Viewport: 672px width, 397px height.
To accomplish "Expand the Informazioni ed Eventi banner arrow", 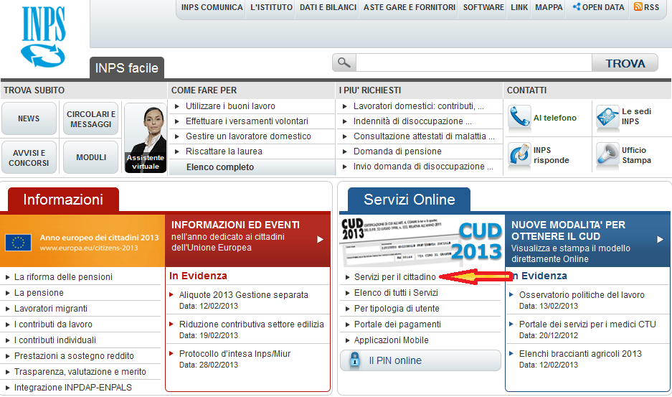I will click(x=321, y=240).
